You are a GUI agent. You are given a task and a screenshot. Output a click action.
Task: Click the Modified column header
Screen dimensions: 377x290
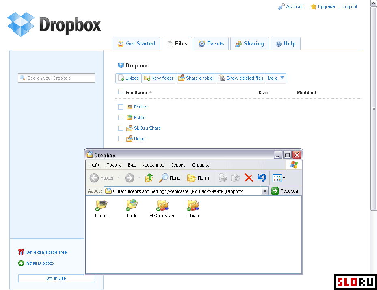pyautogui.click(x=306, y=93)
